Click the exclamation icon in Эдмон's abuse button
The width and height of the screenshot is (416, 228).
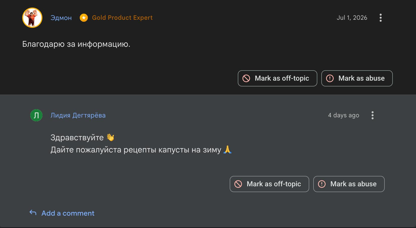coord(330,78)
